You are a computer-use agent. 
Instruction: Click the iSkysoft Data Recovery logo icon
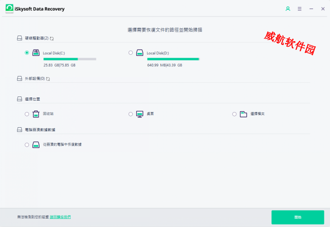point(9,9)
